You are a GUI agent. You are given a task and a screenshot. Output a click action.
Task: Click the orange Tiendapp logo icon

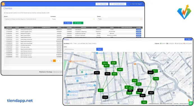(3, 4)
